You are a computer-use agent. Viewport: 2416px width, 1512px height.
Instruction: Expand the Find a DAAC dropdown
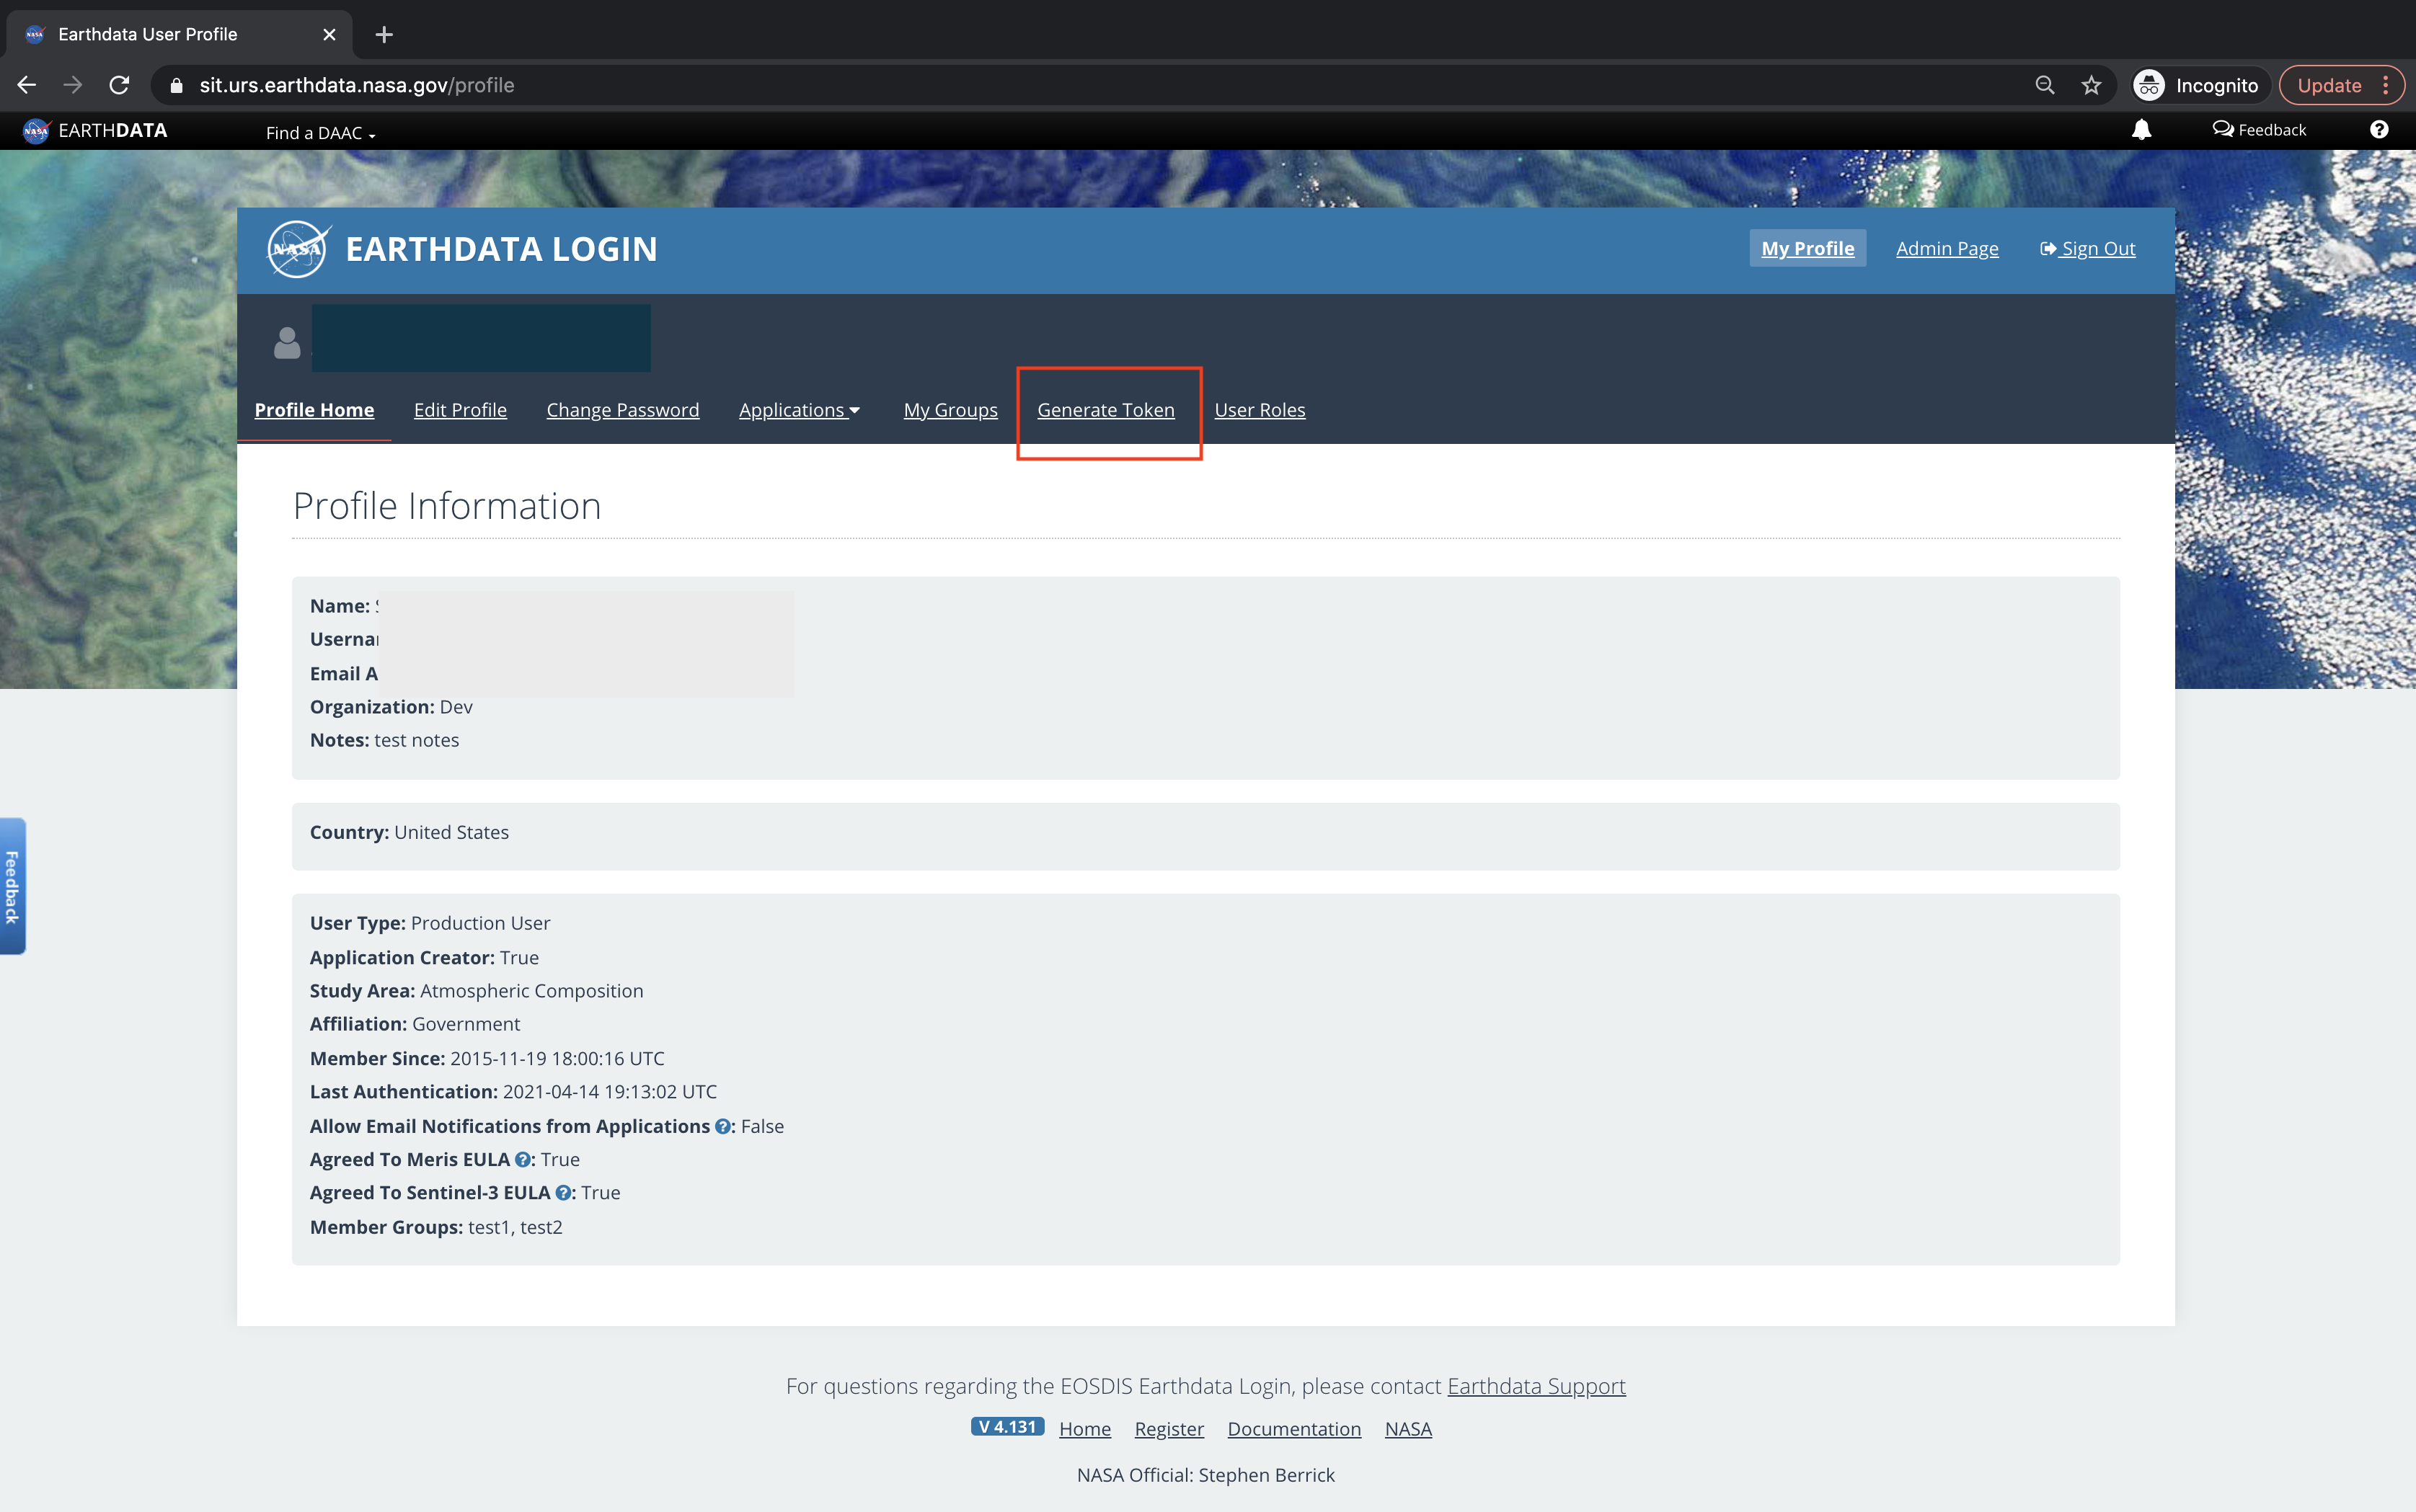click(x=320, y=133)
